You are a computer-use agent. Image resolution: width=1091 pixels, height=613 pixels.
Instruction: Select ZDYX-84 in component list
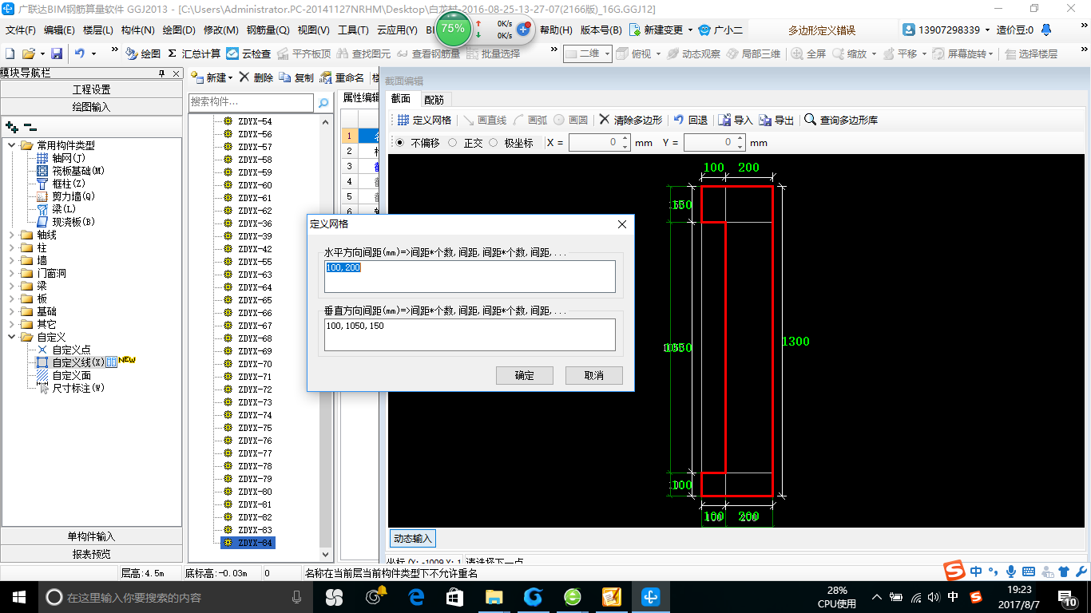click(x=248, y=543)
